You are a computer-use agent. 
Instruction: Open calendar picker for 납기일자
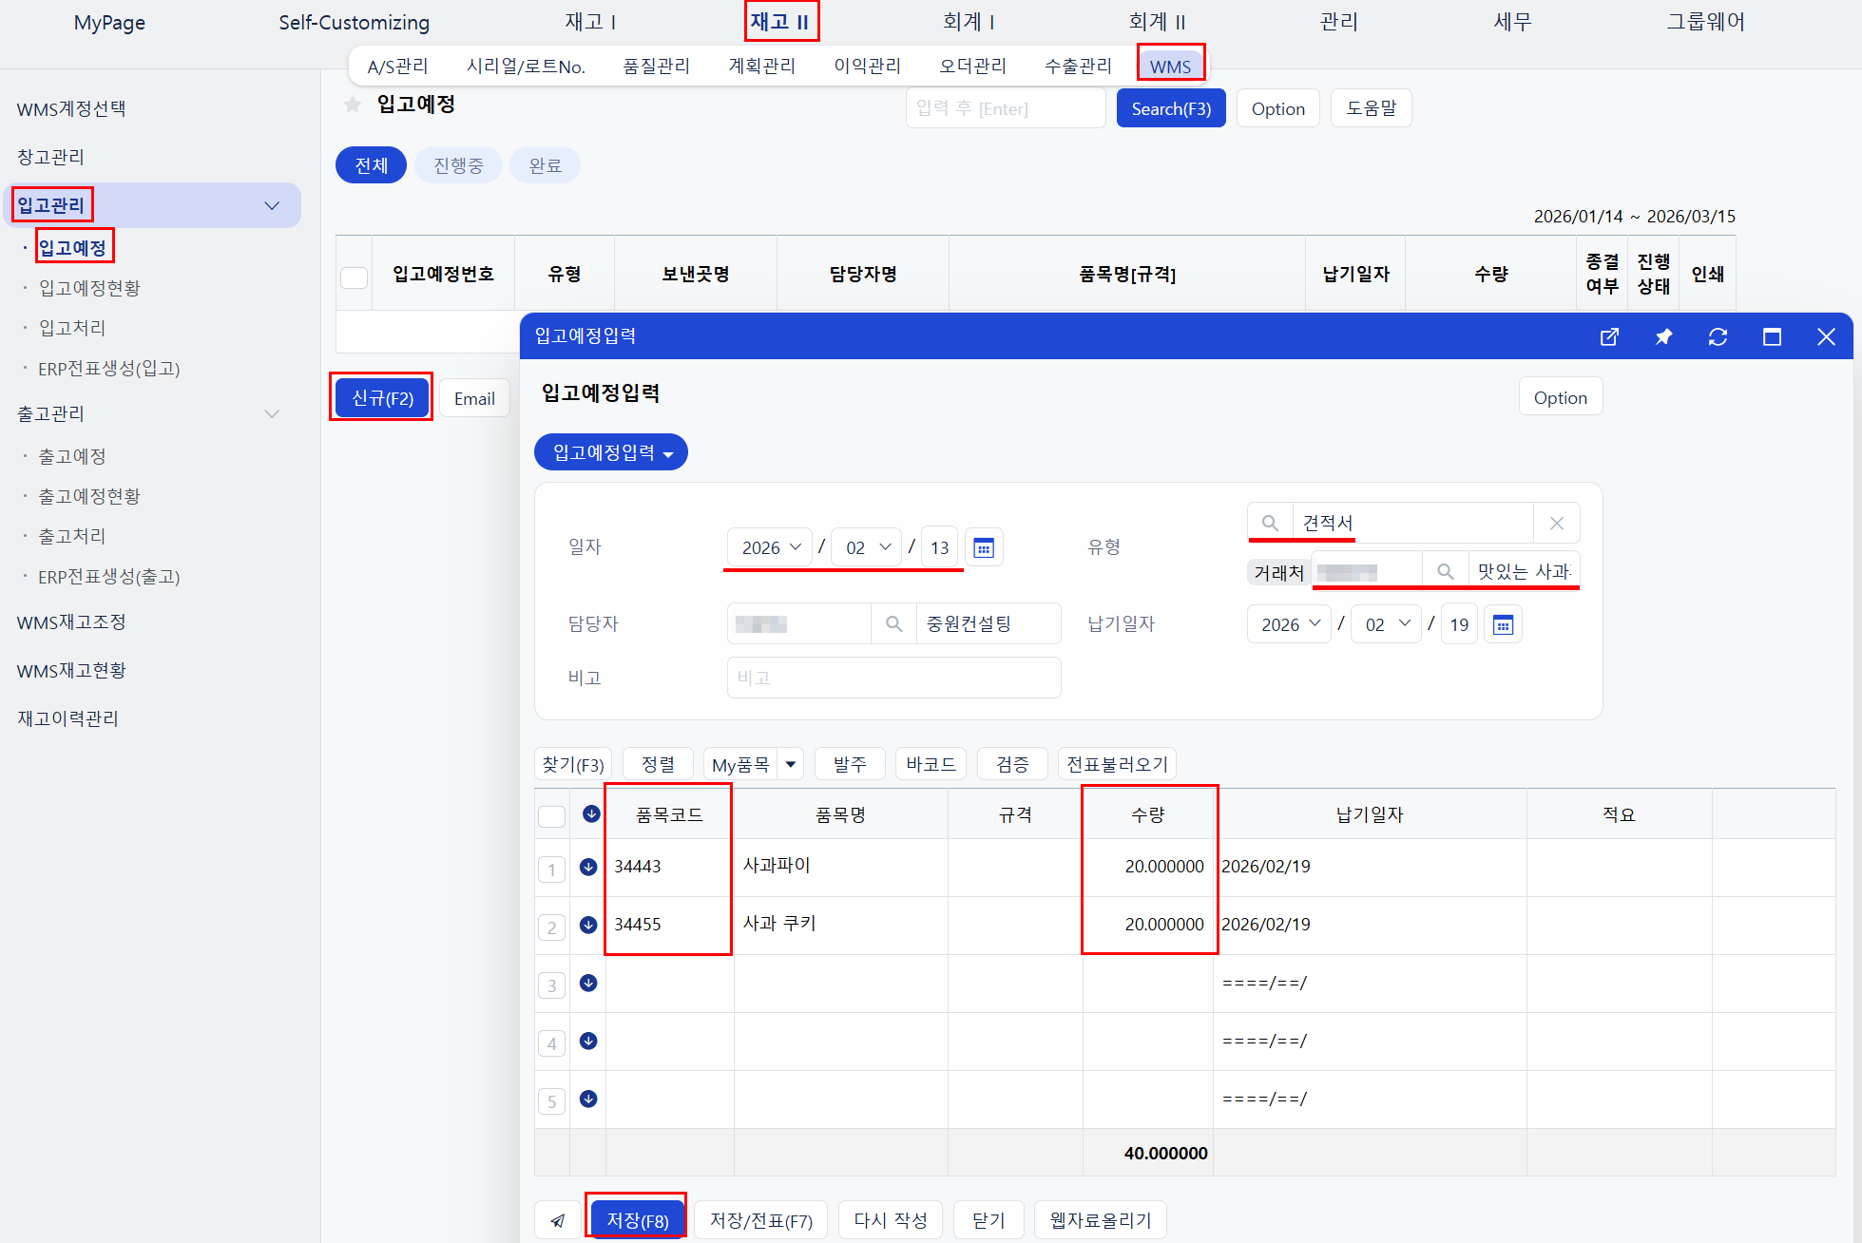click(x=1503, y=624)
